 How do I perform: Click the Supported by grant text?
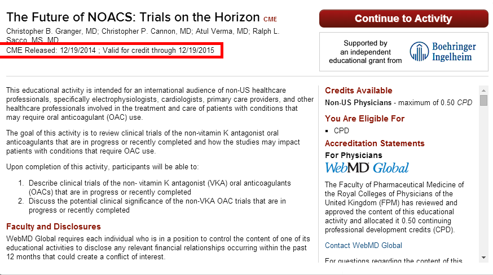coord(366,52)
